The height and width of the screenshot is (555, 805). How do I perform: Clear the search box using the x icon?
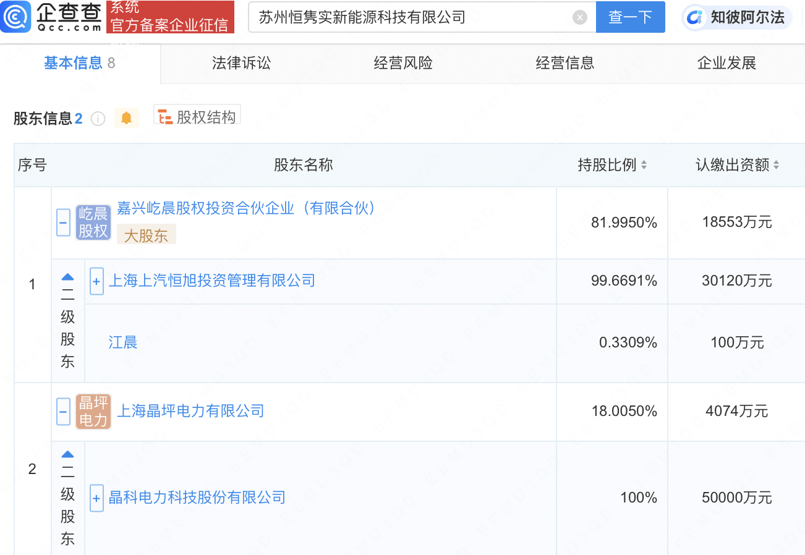pyautogui.click(x=579, y=17)
